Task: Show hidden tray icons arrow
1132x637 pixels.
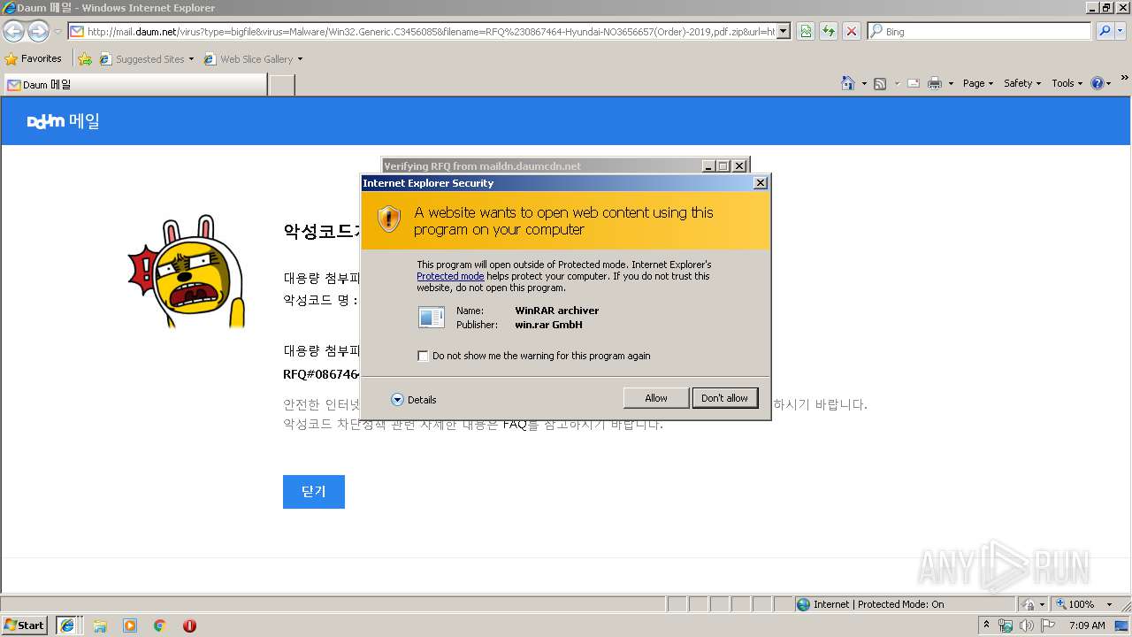Action: (987, 625)
